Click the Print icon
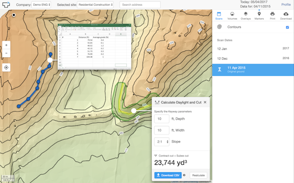Image resolution: width=294 pixels, height=183 pixels. pos(272,14)
